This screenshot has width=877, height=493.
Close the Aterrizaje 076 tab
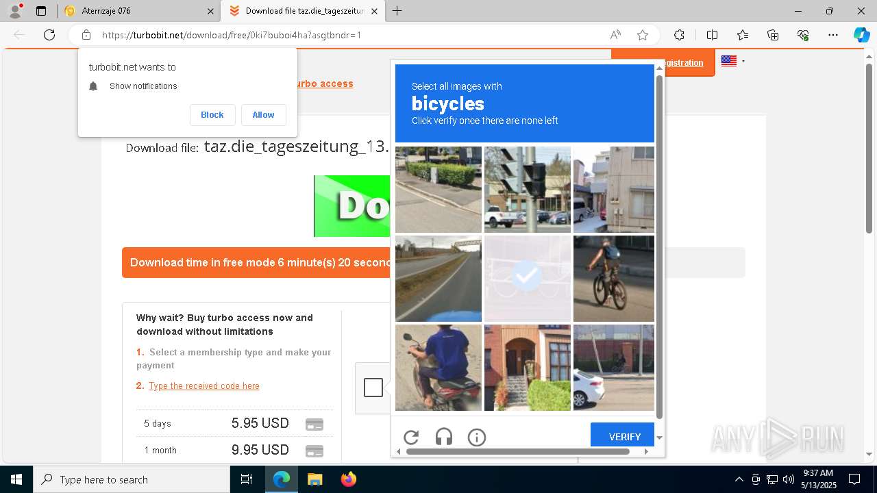click(x=210, y=11)
